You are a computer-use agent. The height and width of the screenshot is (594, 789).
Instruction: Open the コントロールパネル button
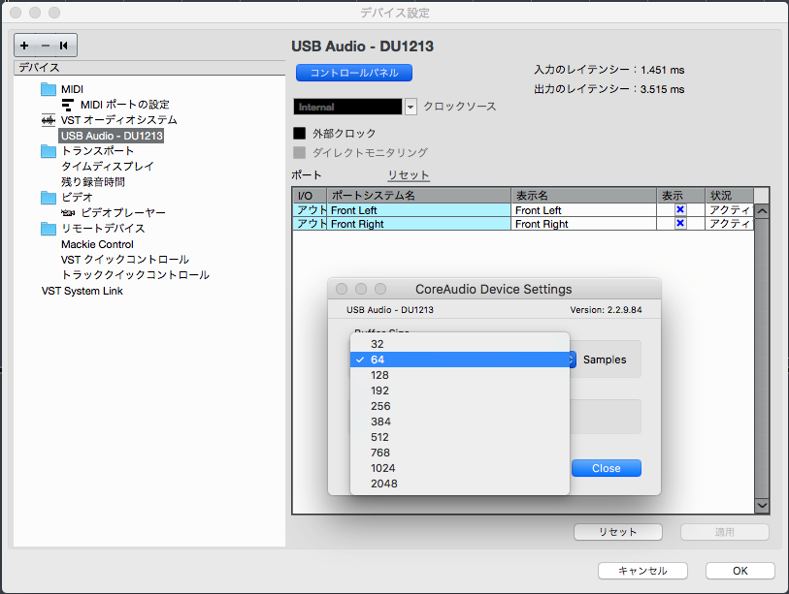coord(354,73)
